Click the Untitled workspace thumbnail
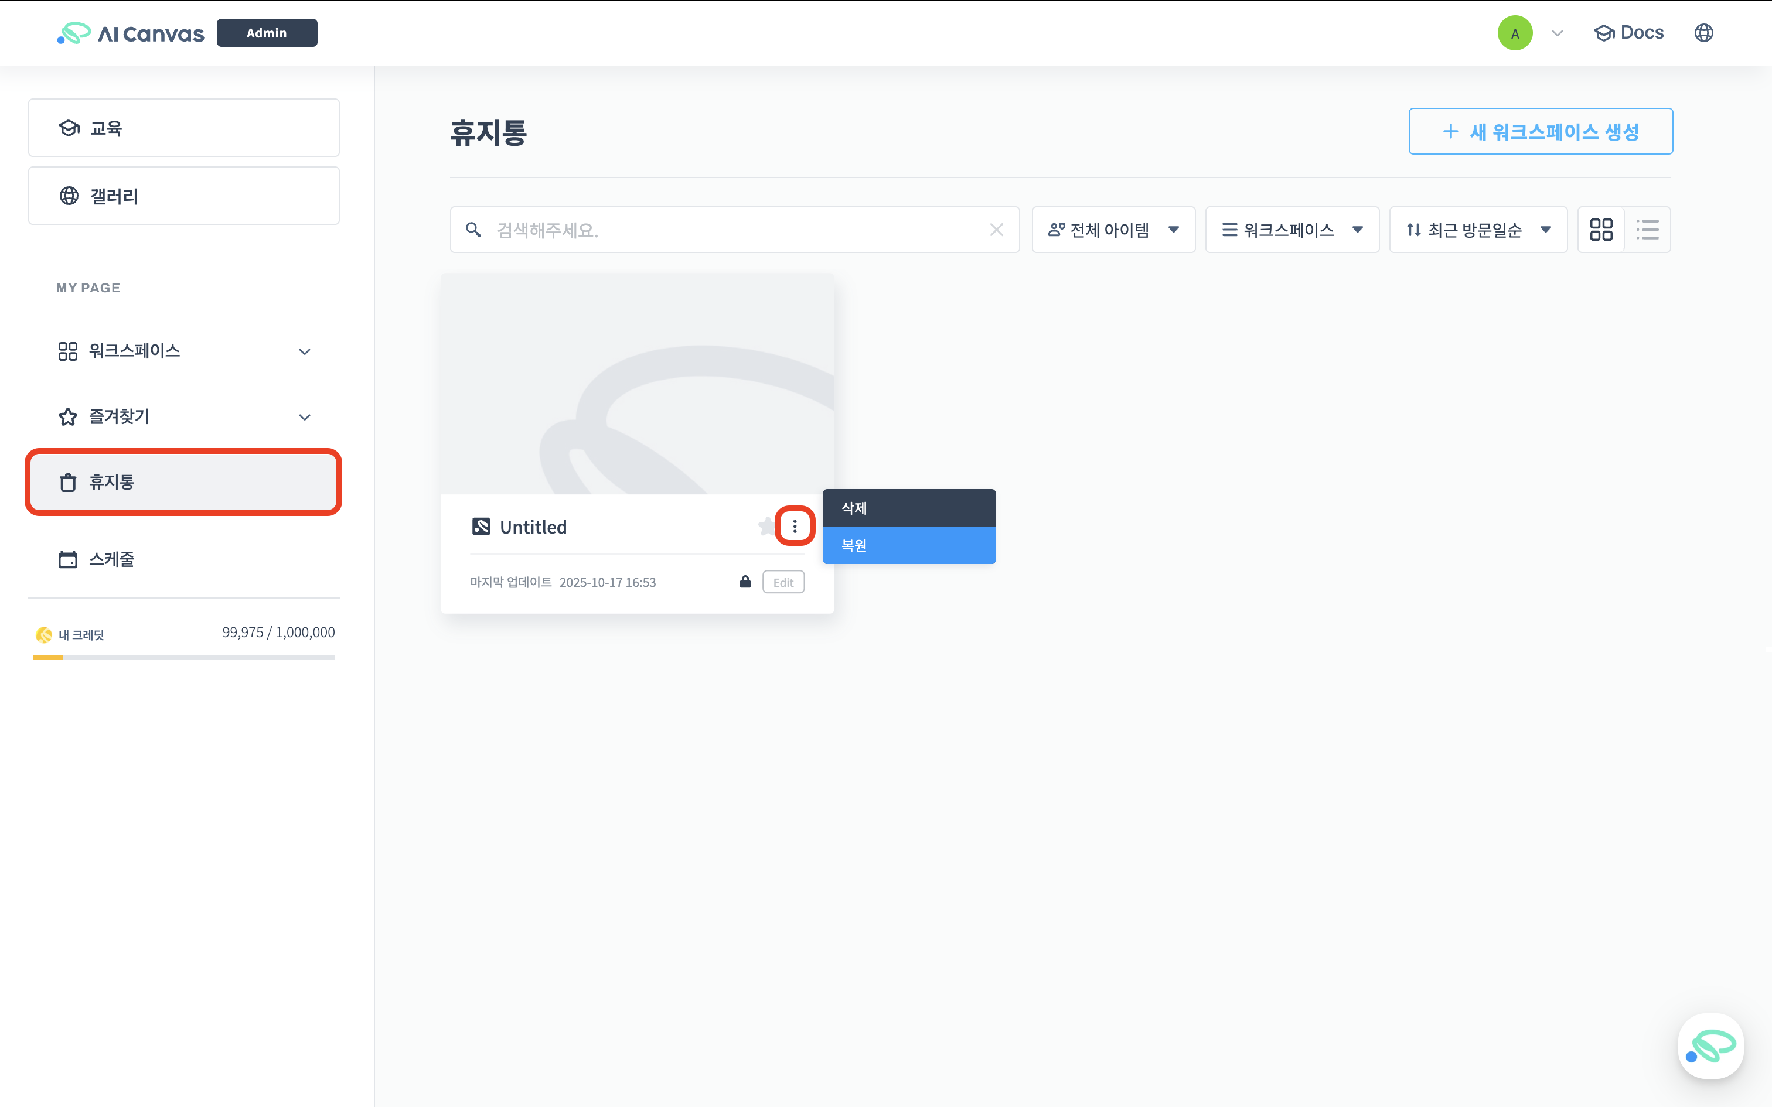Image resolution: width=1772 pixels, height=1107 pixels. point(637,381)
